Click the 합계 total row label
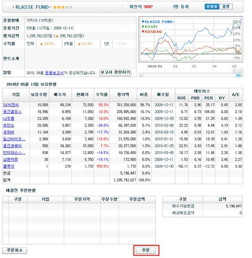The height and width of the screenshot is (258, 252). click(x=7, y=180)
